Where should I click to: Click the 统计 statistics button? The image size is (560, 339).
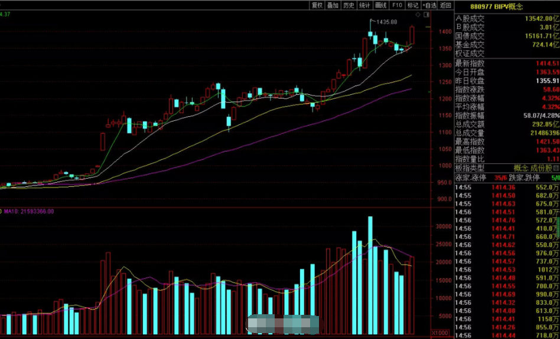click(x=364, y=5)
